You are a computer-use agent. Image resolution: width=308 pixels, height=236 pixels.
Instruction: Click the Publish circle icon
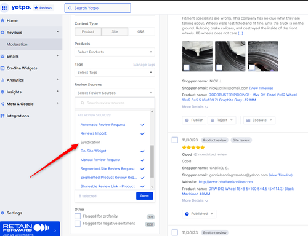coord(187,120)
